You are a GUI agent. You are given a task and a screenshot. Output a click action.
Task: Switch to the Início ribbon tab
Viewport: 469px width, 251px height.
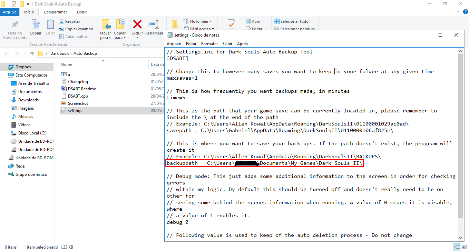point(29,12)
